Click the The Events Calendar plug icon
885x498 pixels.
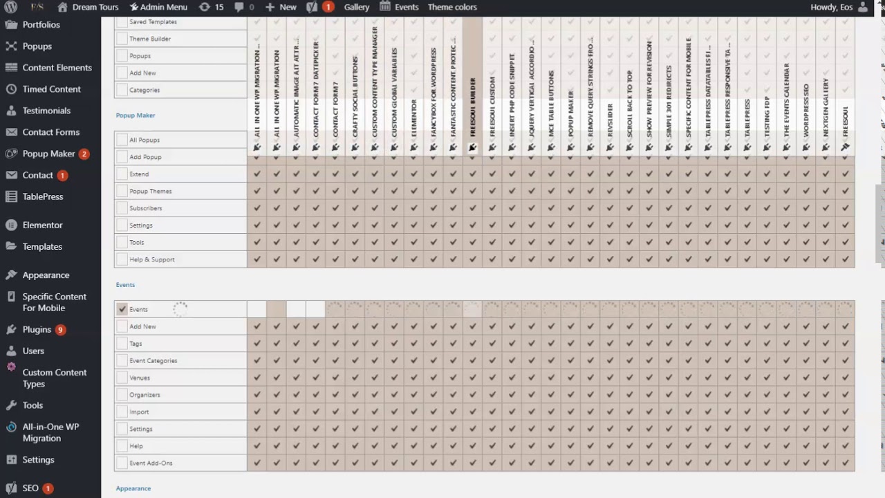tap(786, 147)
